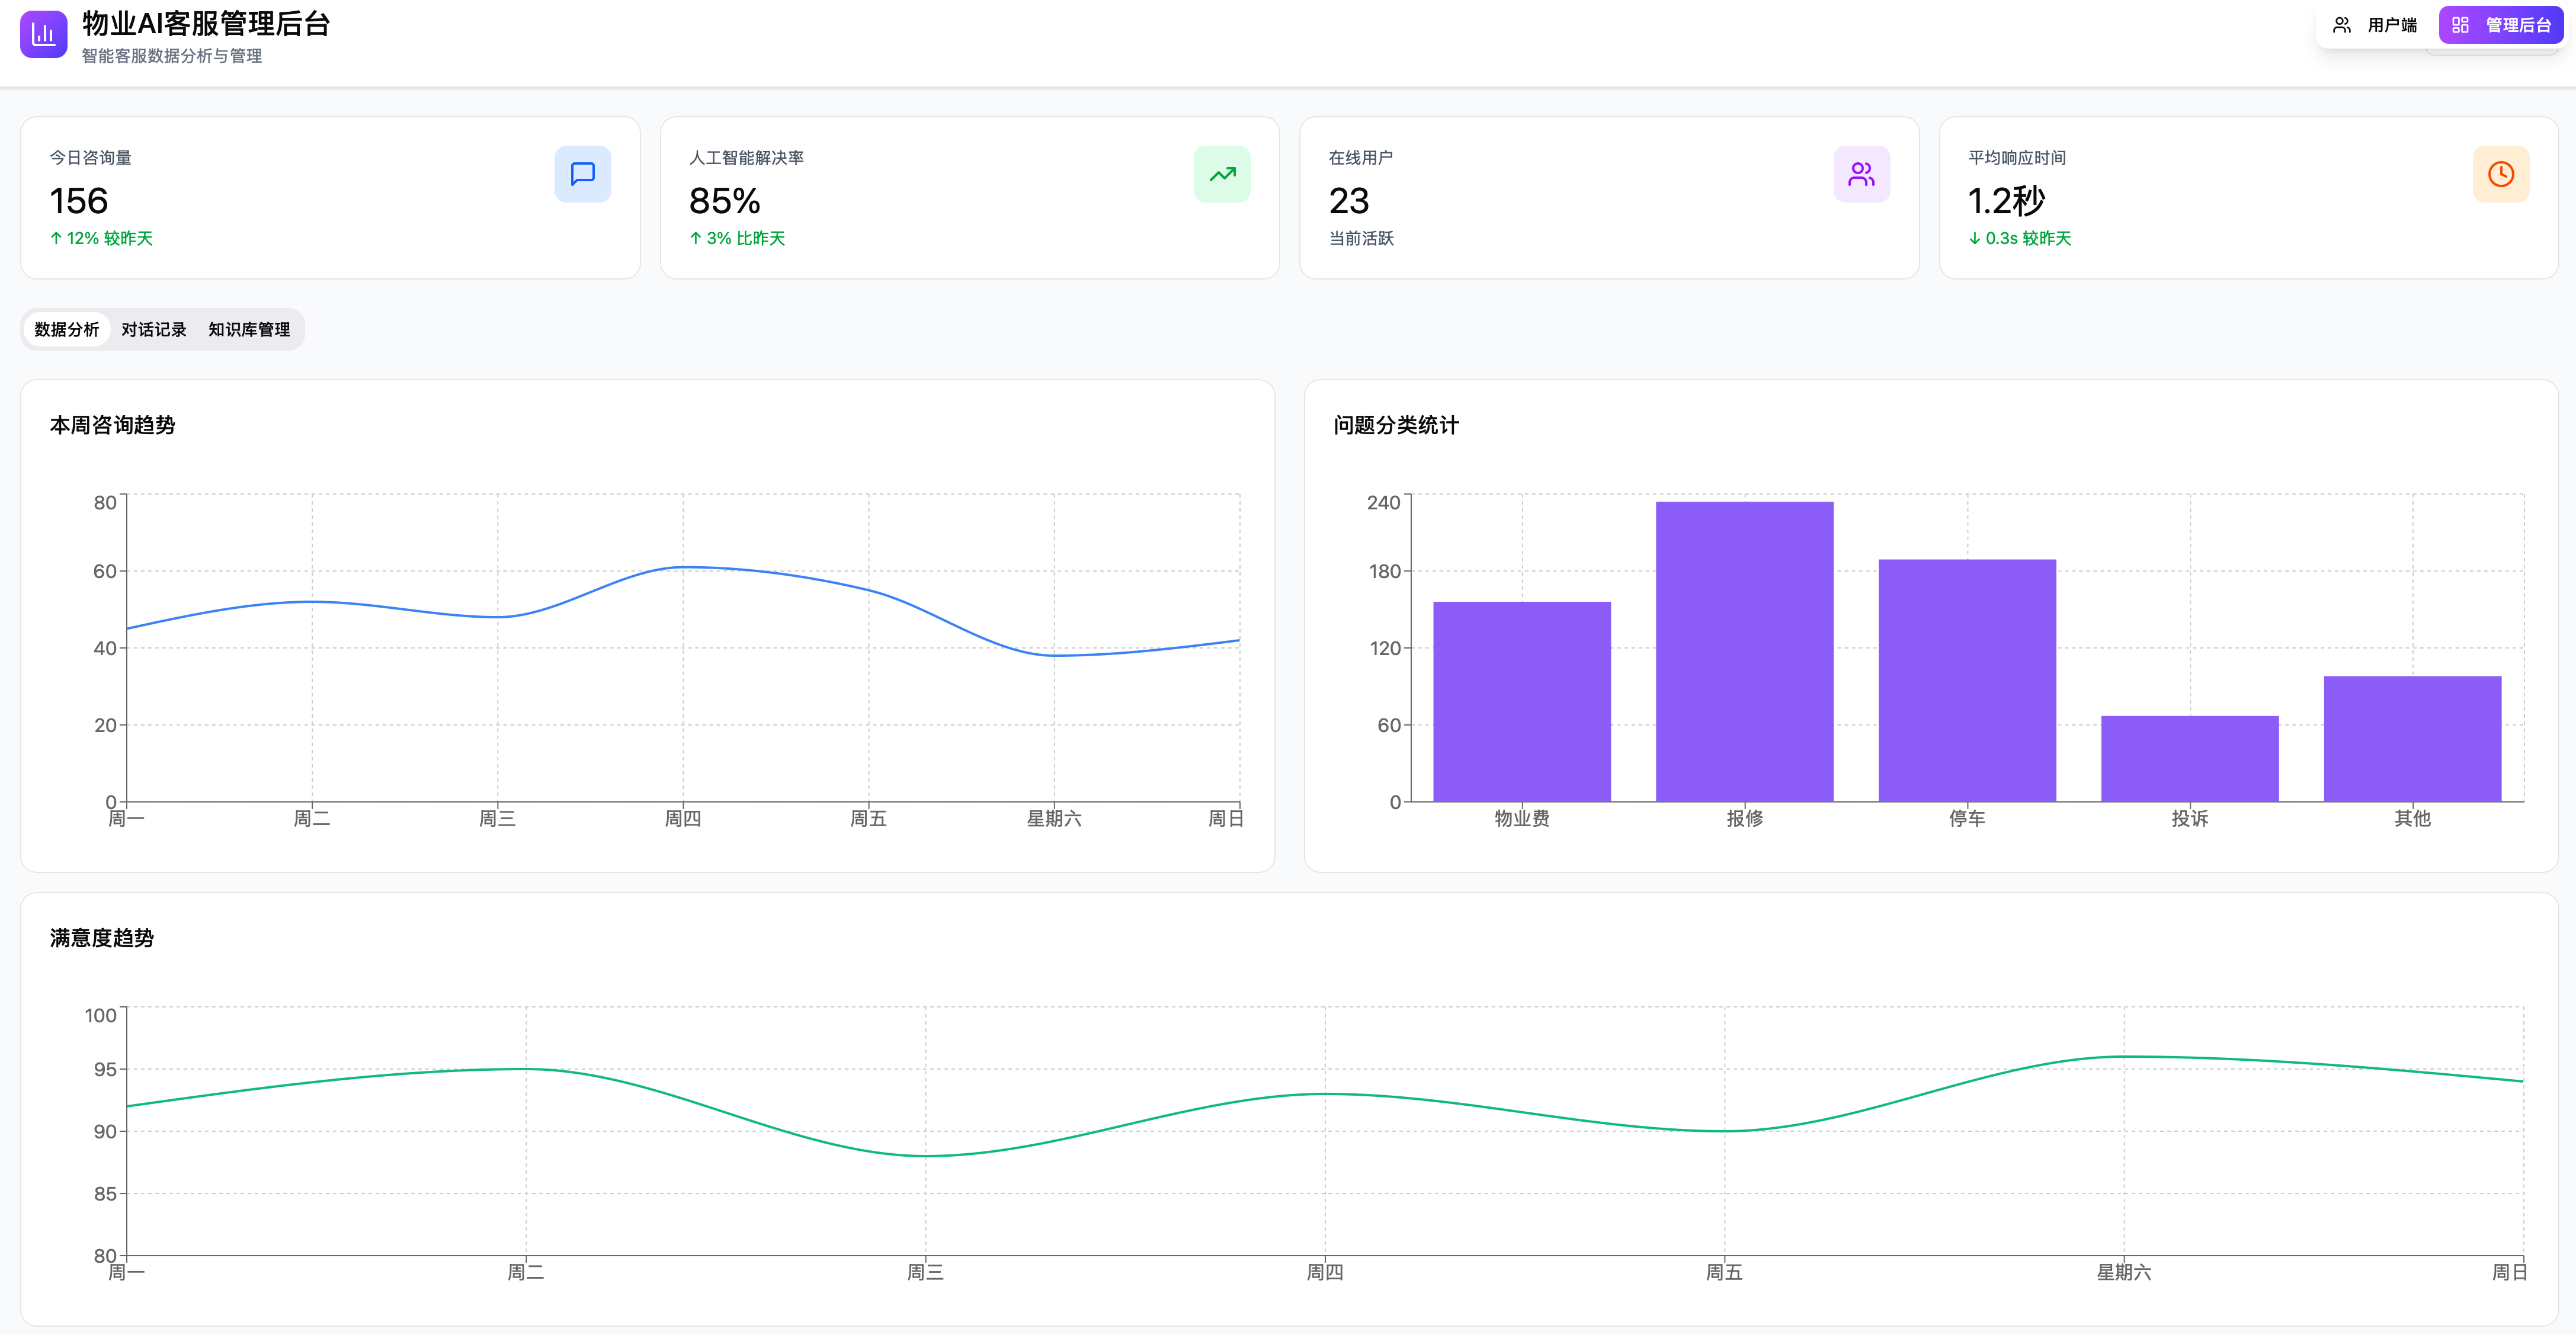Open the 对话记录 tab
This screenshot has width=2576, height=1335.
[154, 329]
